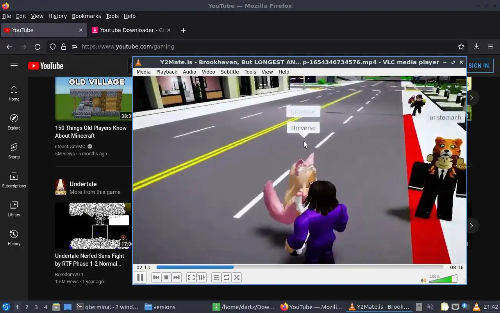Screen dimensions: 500x313
Task: Skip to next media in VLC
Action: [177, 277]
